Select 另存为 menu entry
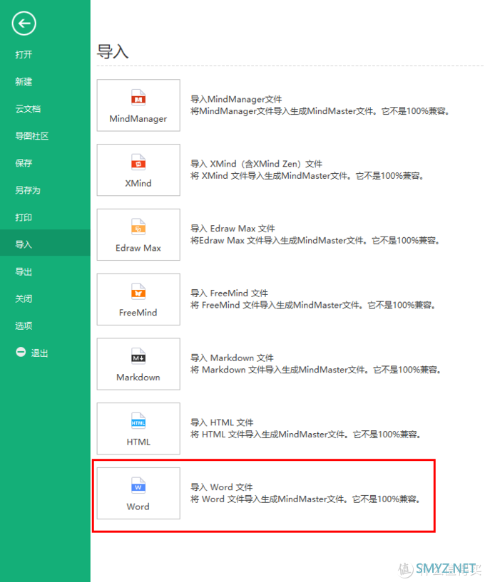Screen dimensions: 485x582 point(28,190)
